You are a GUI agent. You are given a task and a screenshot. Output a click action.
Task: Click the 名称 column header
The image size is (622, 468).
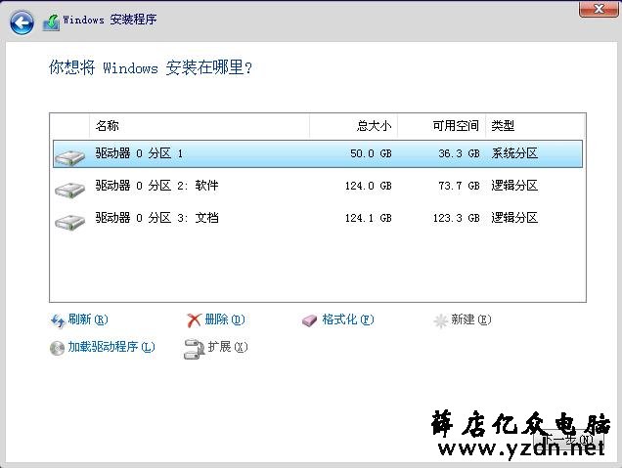coord(200,126)
